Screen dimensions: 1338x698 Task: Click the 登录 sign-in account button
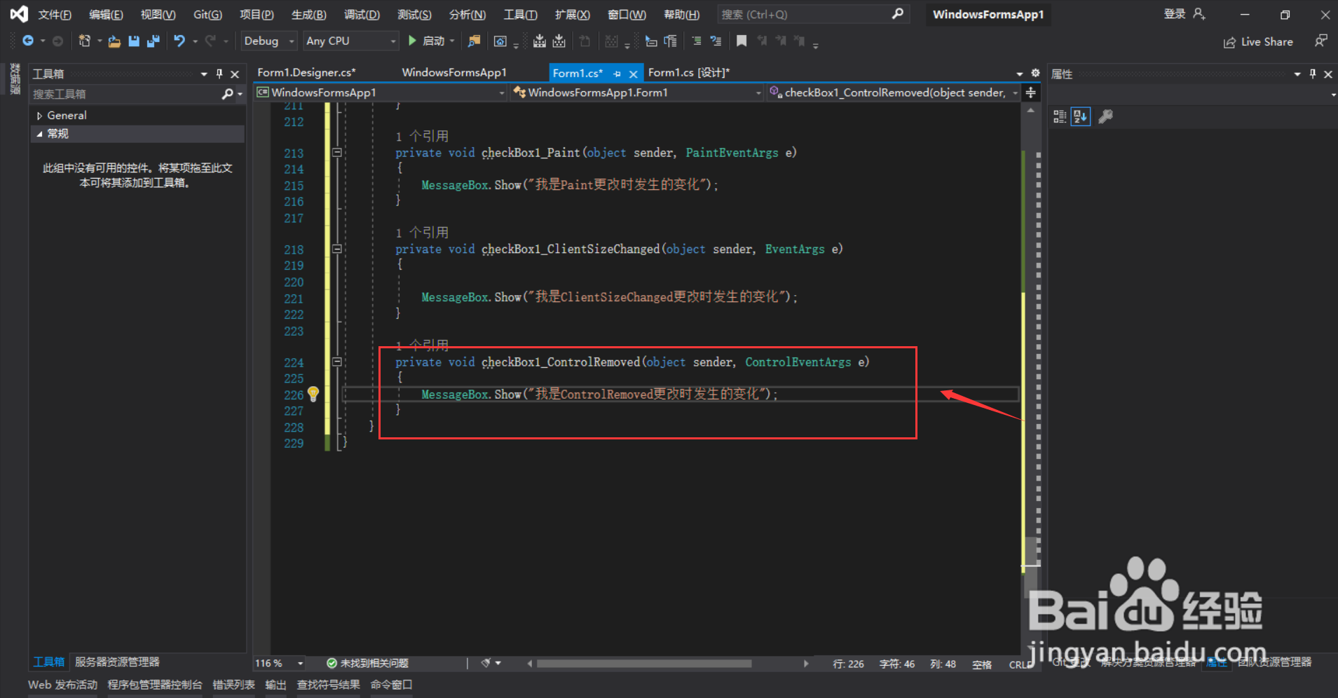pos(1185,14)
